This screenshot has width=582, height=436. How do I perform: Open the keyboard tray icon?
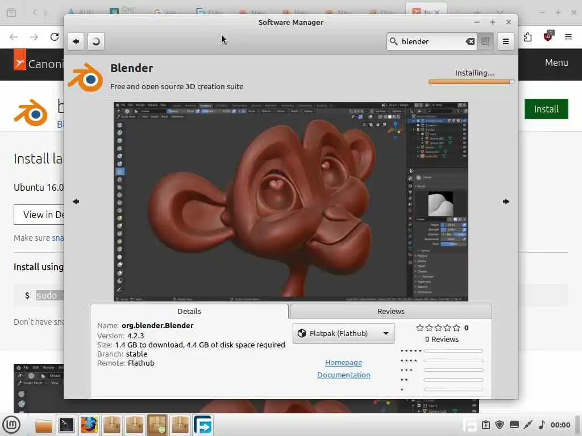coord(514,425)
